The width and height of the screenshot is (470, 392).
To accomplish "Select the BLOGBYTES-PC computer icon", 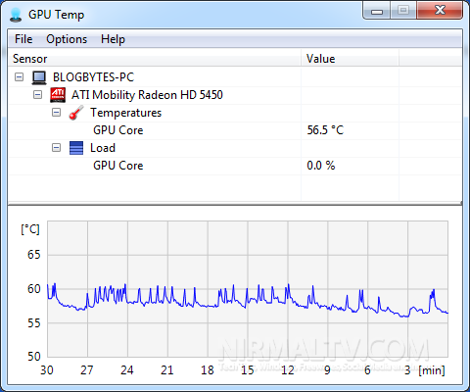I will 39,77.
